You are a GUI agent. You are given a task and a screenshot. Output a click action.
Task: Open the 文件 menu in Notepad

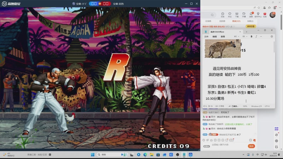pyautogui.click(x=206, y=37)
